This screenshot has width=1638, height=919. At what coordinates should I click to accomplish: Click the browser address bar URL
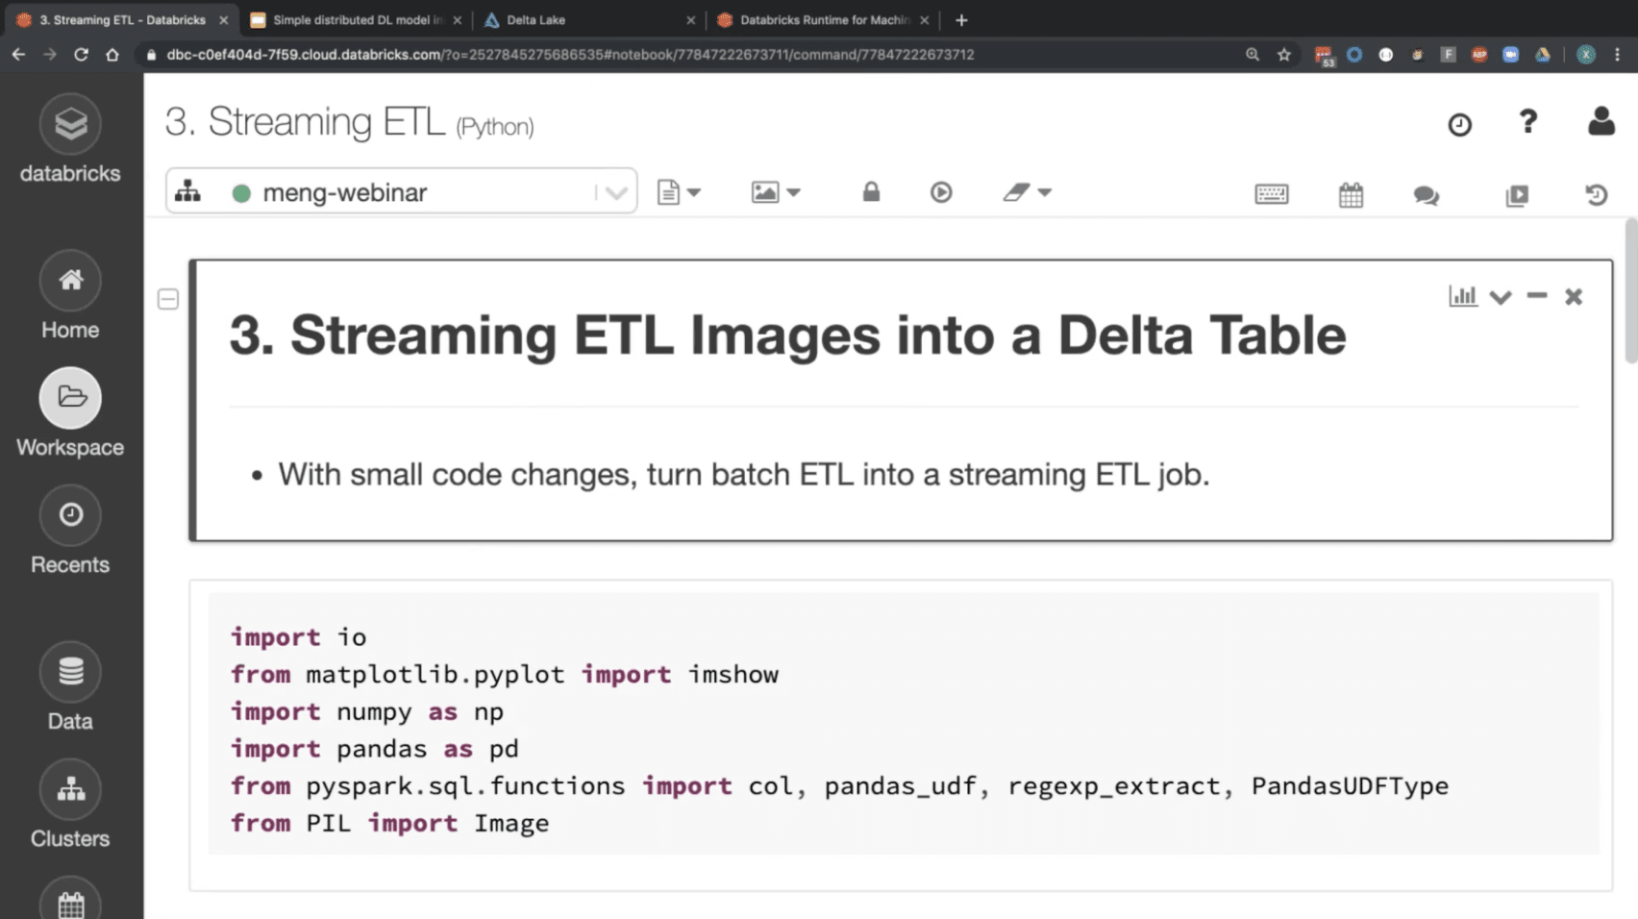[570, 55]
